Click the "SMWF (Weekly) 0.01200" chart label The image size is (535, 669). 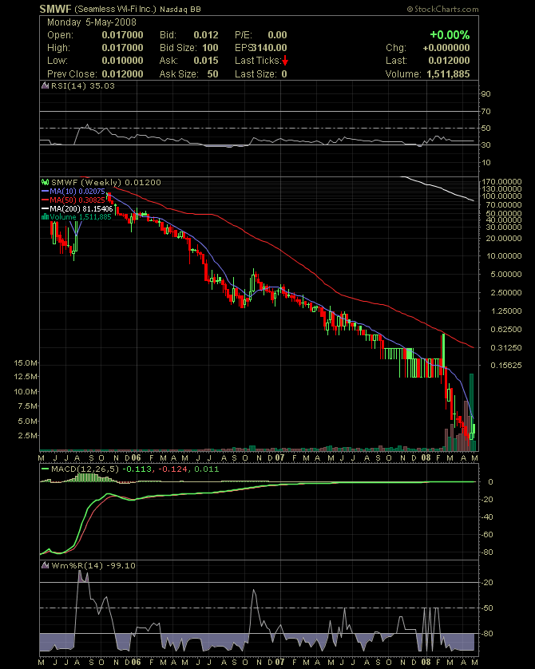pyautogui.click(x=106, y=182)
